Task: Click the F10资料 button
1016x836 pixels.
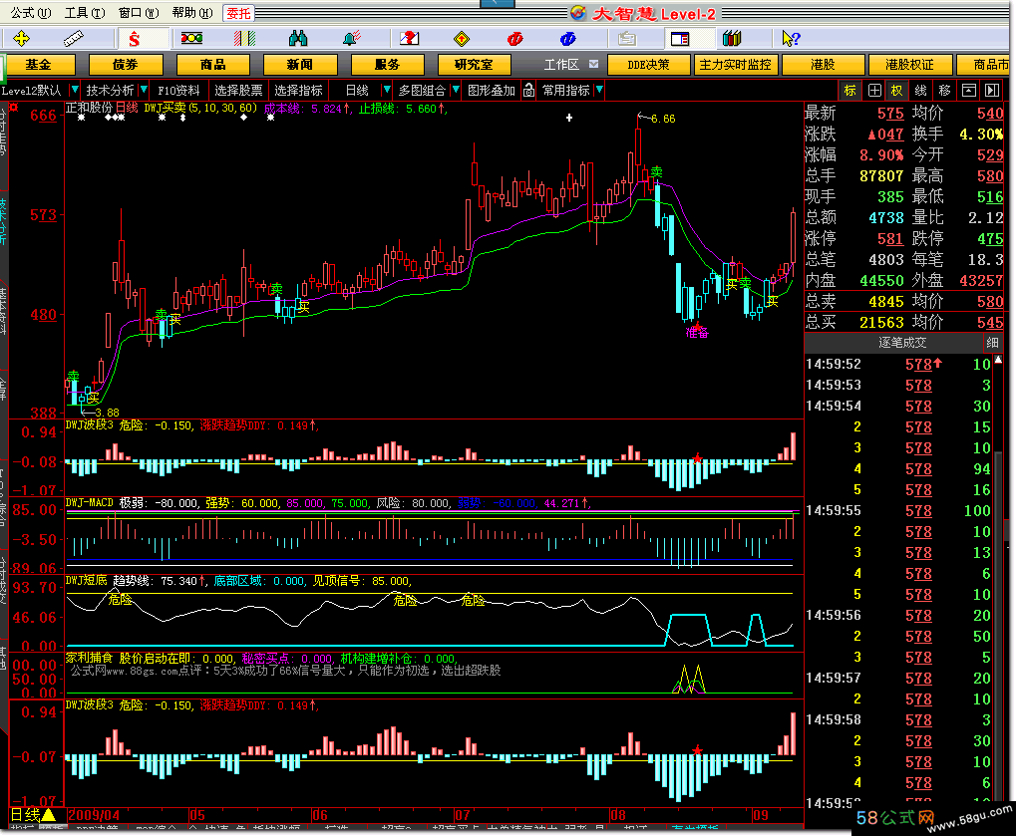Action: click(x=178, y=91)
